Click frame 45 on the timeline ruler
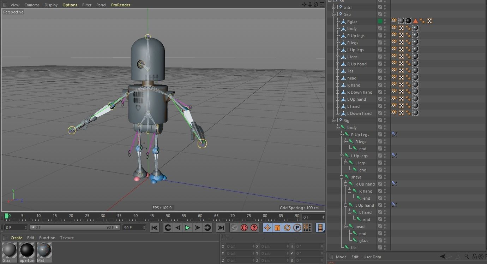This screenshot has width=487, height=264. [x=151, y=216]
